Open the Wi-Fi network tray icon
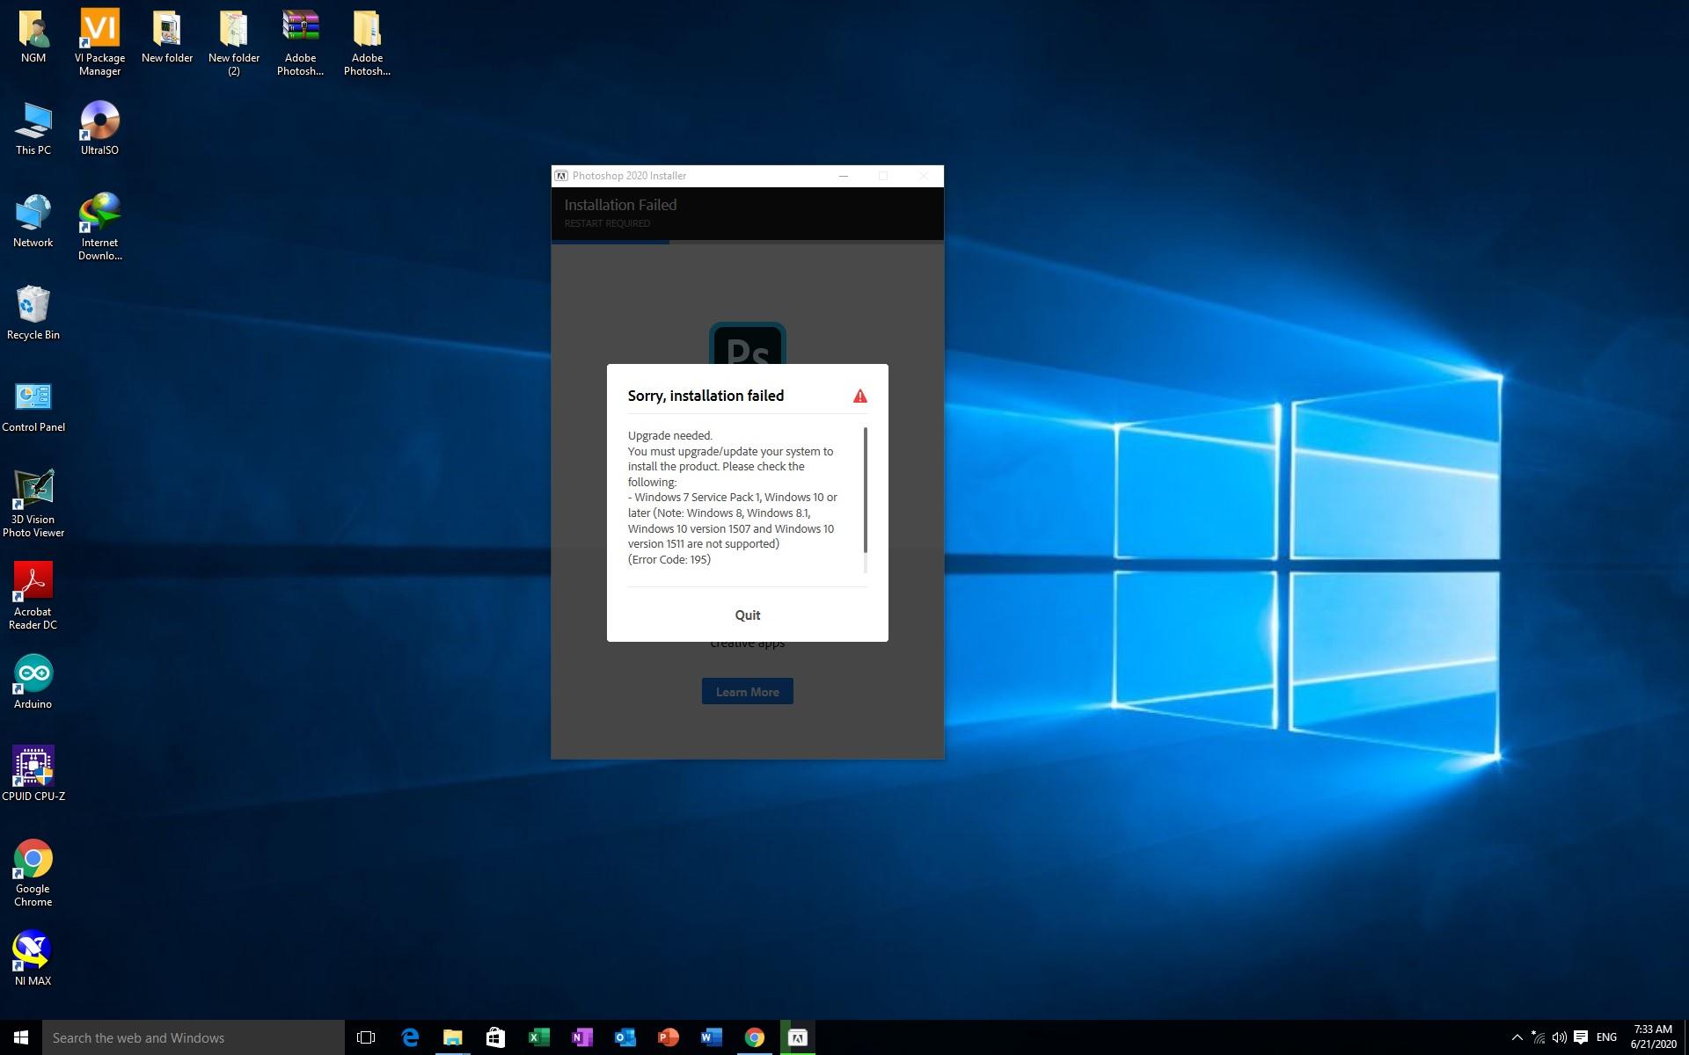The image size is (1689, 1055). (1538, 1037)
